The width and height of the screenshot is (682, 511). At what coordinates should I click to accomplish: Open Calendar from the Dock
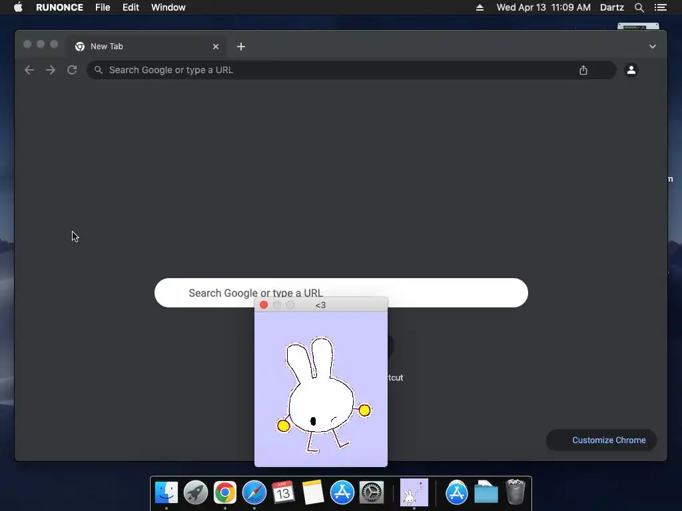pyautogui.click(x=283, y=492)
